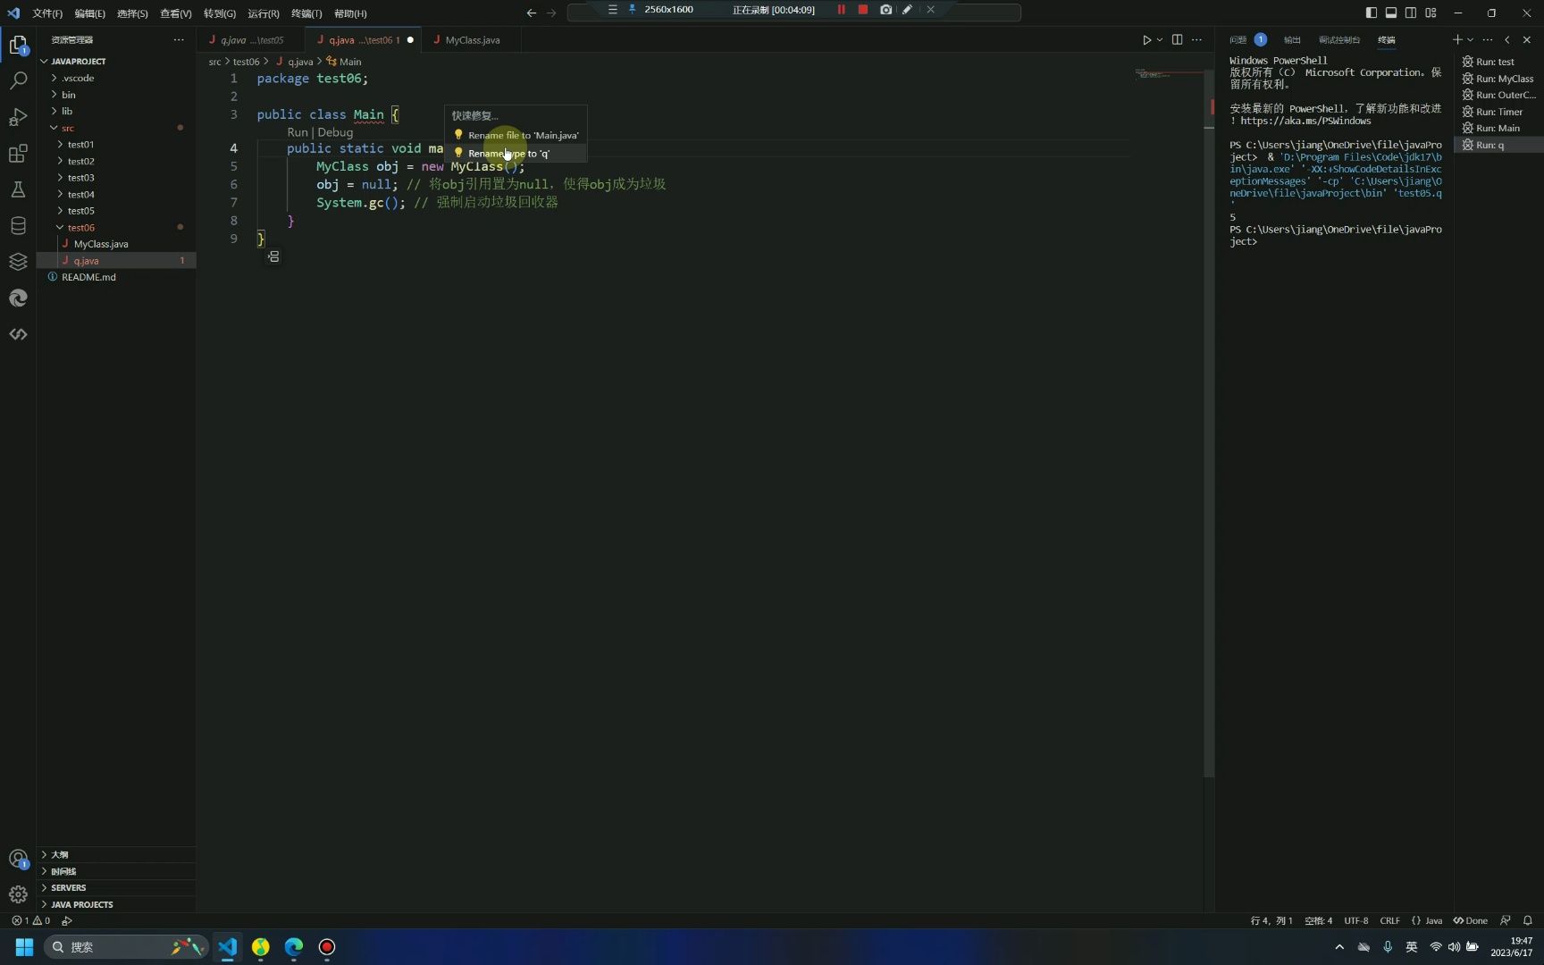Choose Rename type to 'q' quick fix

click(x=516, y=153)
